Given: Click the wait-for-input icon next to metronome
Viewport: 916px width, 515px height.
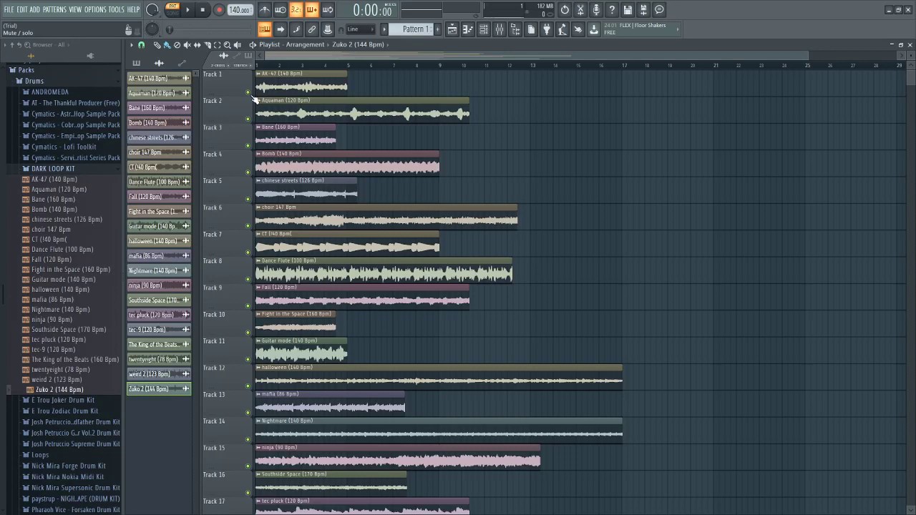Looking at the screenshot, I should (281, 10).
